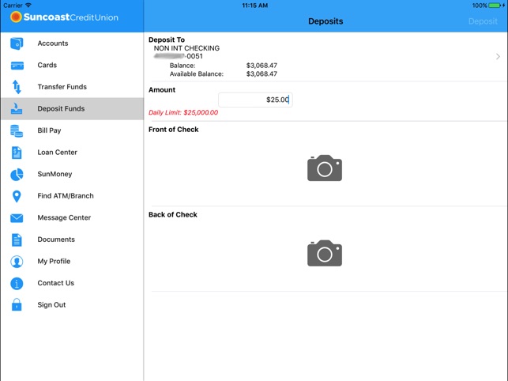The height and width of the screenshot is (381, 508).
Task: Click the Back of Check label
Action: [173, 215]
